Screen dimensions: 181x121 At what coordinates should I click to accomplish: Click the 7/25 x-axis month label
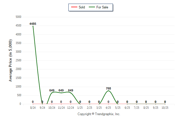(x=137, y=107)
